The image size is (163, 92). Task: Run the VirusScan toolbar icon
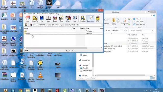pos(83,19)
